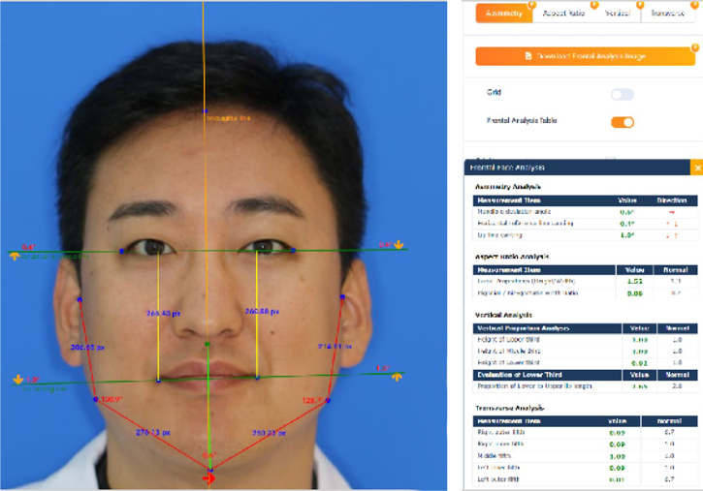703x491 pixels.
Task: Turn off the Frontal Analysis Table switch
Action: tap(623, 122)
